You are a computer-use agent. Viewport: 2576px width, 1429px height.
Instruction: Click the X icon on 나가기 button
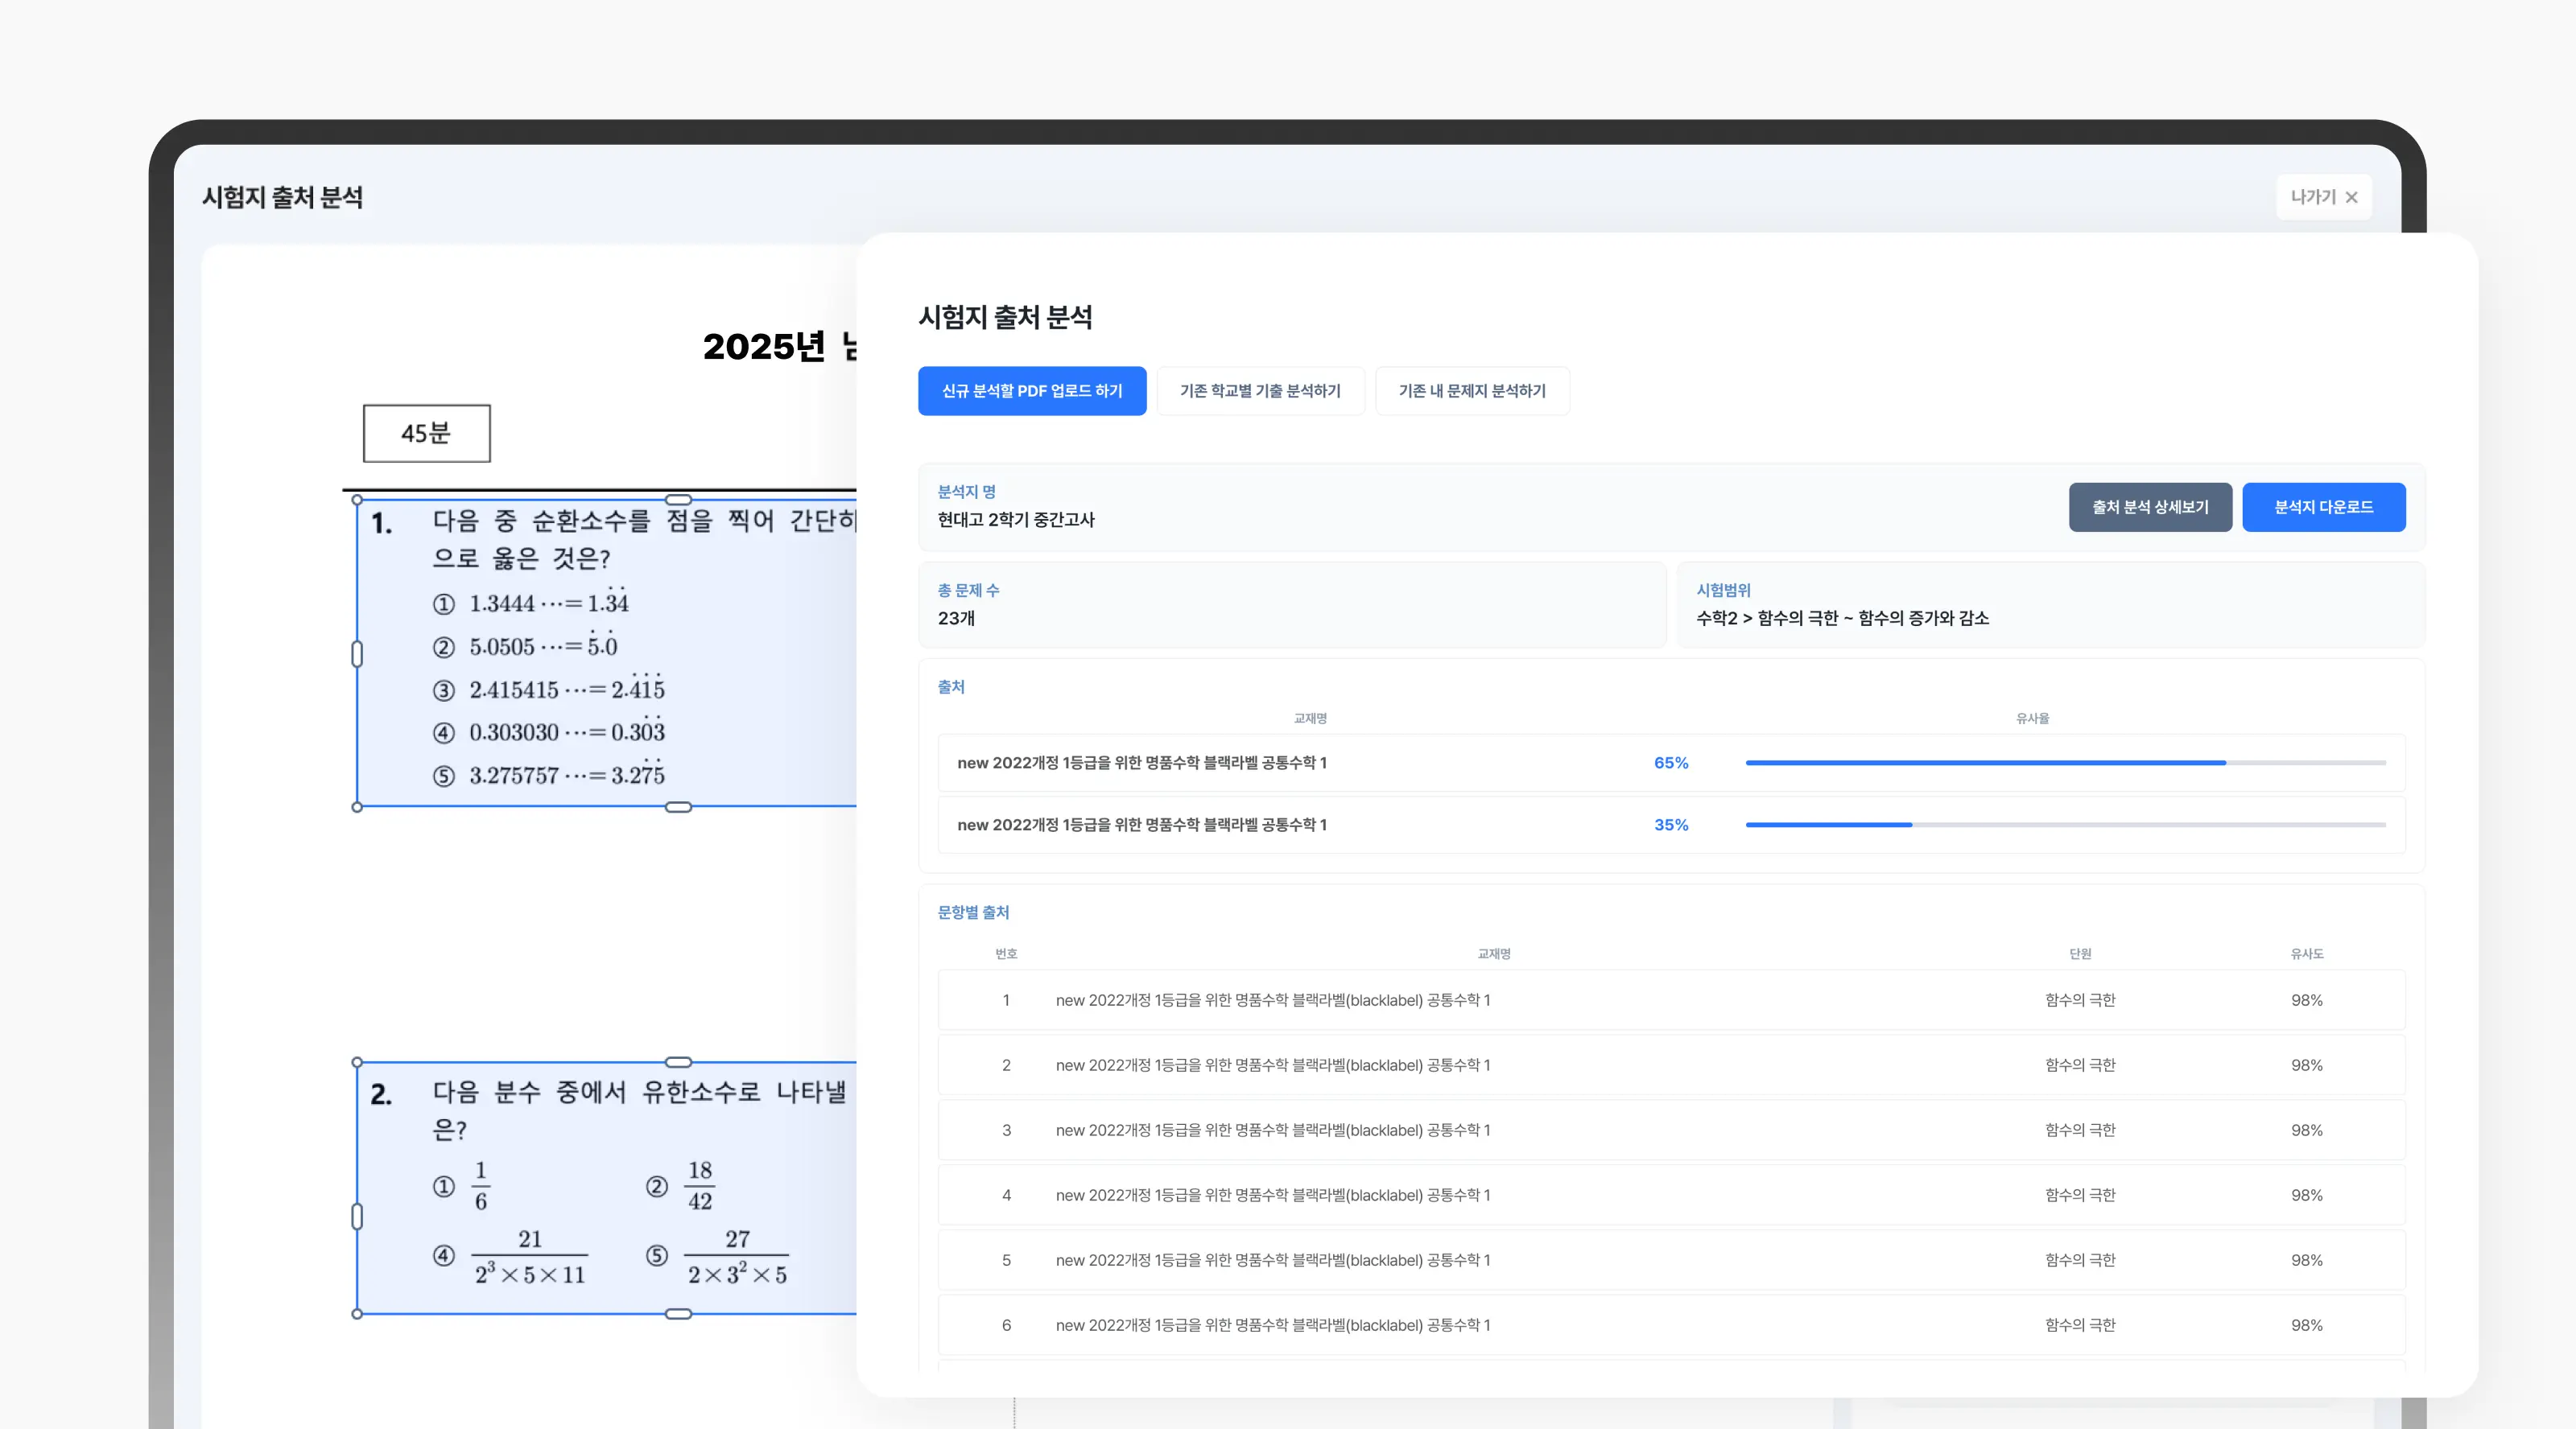click(x=2351, y=198)
